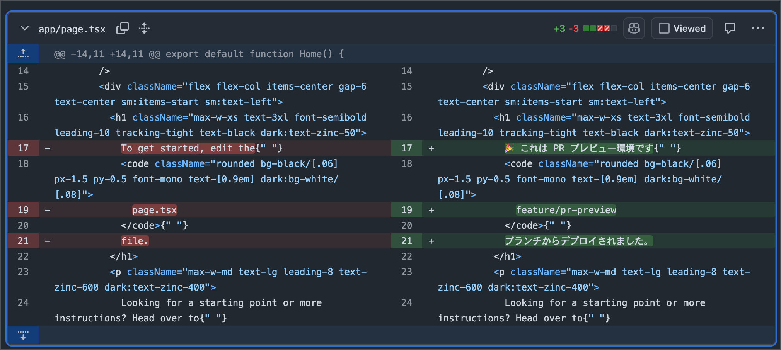Click the removed text 'file.'
The width and height of the screenshot is (781, 350).
(x=135, y=241)
